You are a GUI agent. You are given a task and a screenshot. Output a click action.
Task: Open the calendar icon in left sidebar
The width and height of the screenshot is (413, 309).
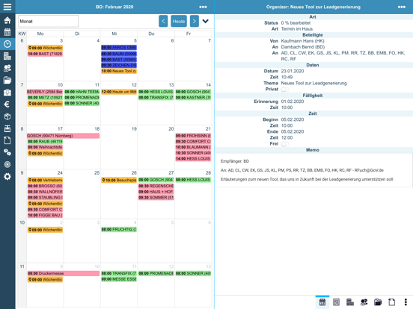(x=7, y=32)
